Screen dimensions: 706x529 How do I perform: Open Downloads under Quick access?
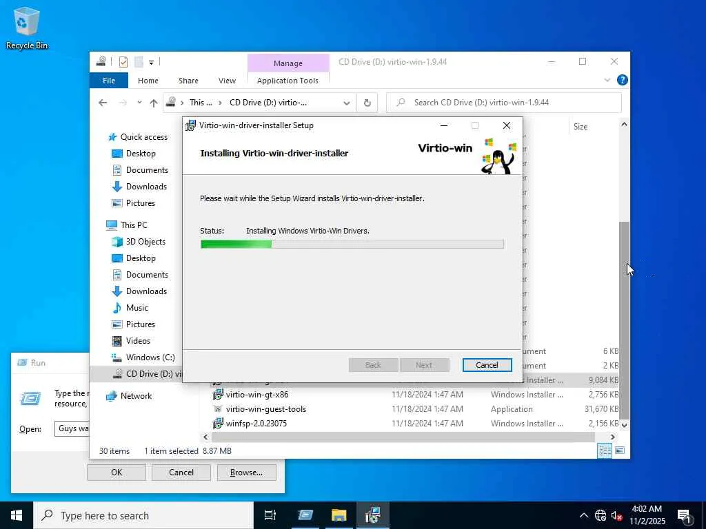click(x=146, y=186)
